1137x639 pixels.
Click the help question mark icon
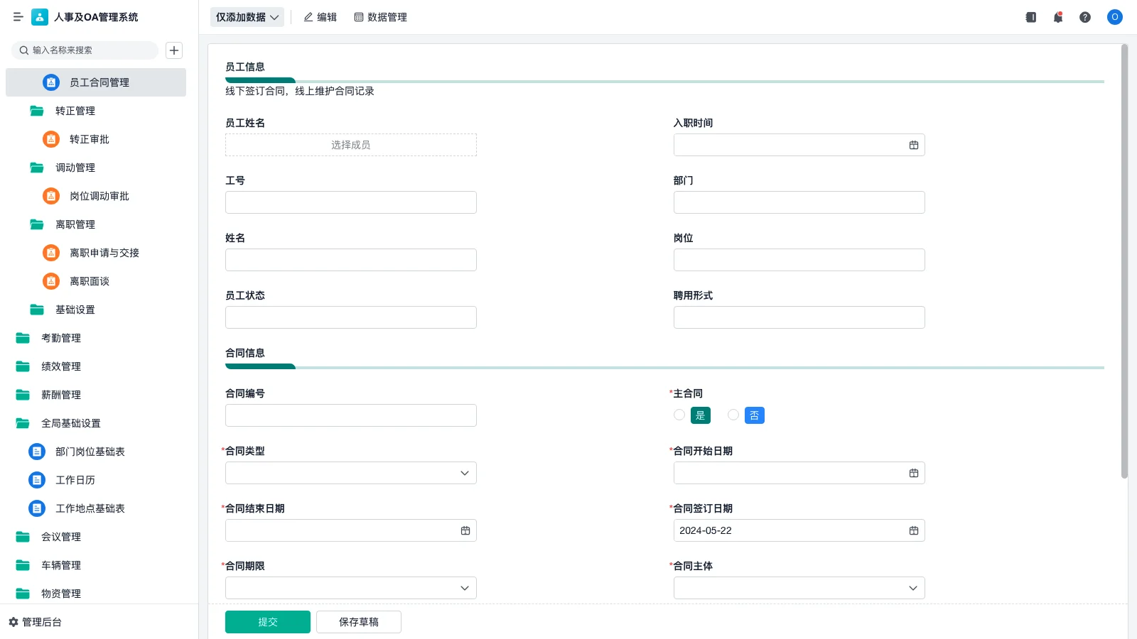(1085, 17)
